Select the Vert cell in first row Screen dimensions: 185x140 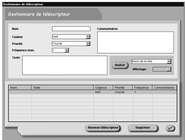point(104,92)
